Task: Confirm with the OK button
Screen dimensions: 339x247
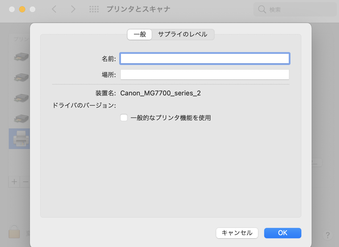Action: pos(282,233)
